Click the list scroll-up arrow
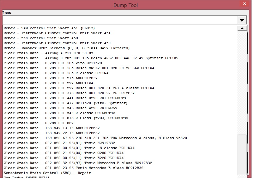The height and width of the screenshot is (185, 254). tap(242, 28)
